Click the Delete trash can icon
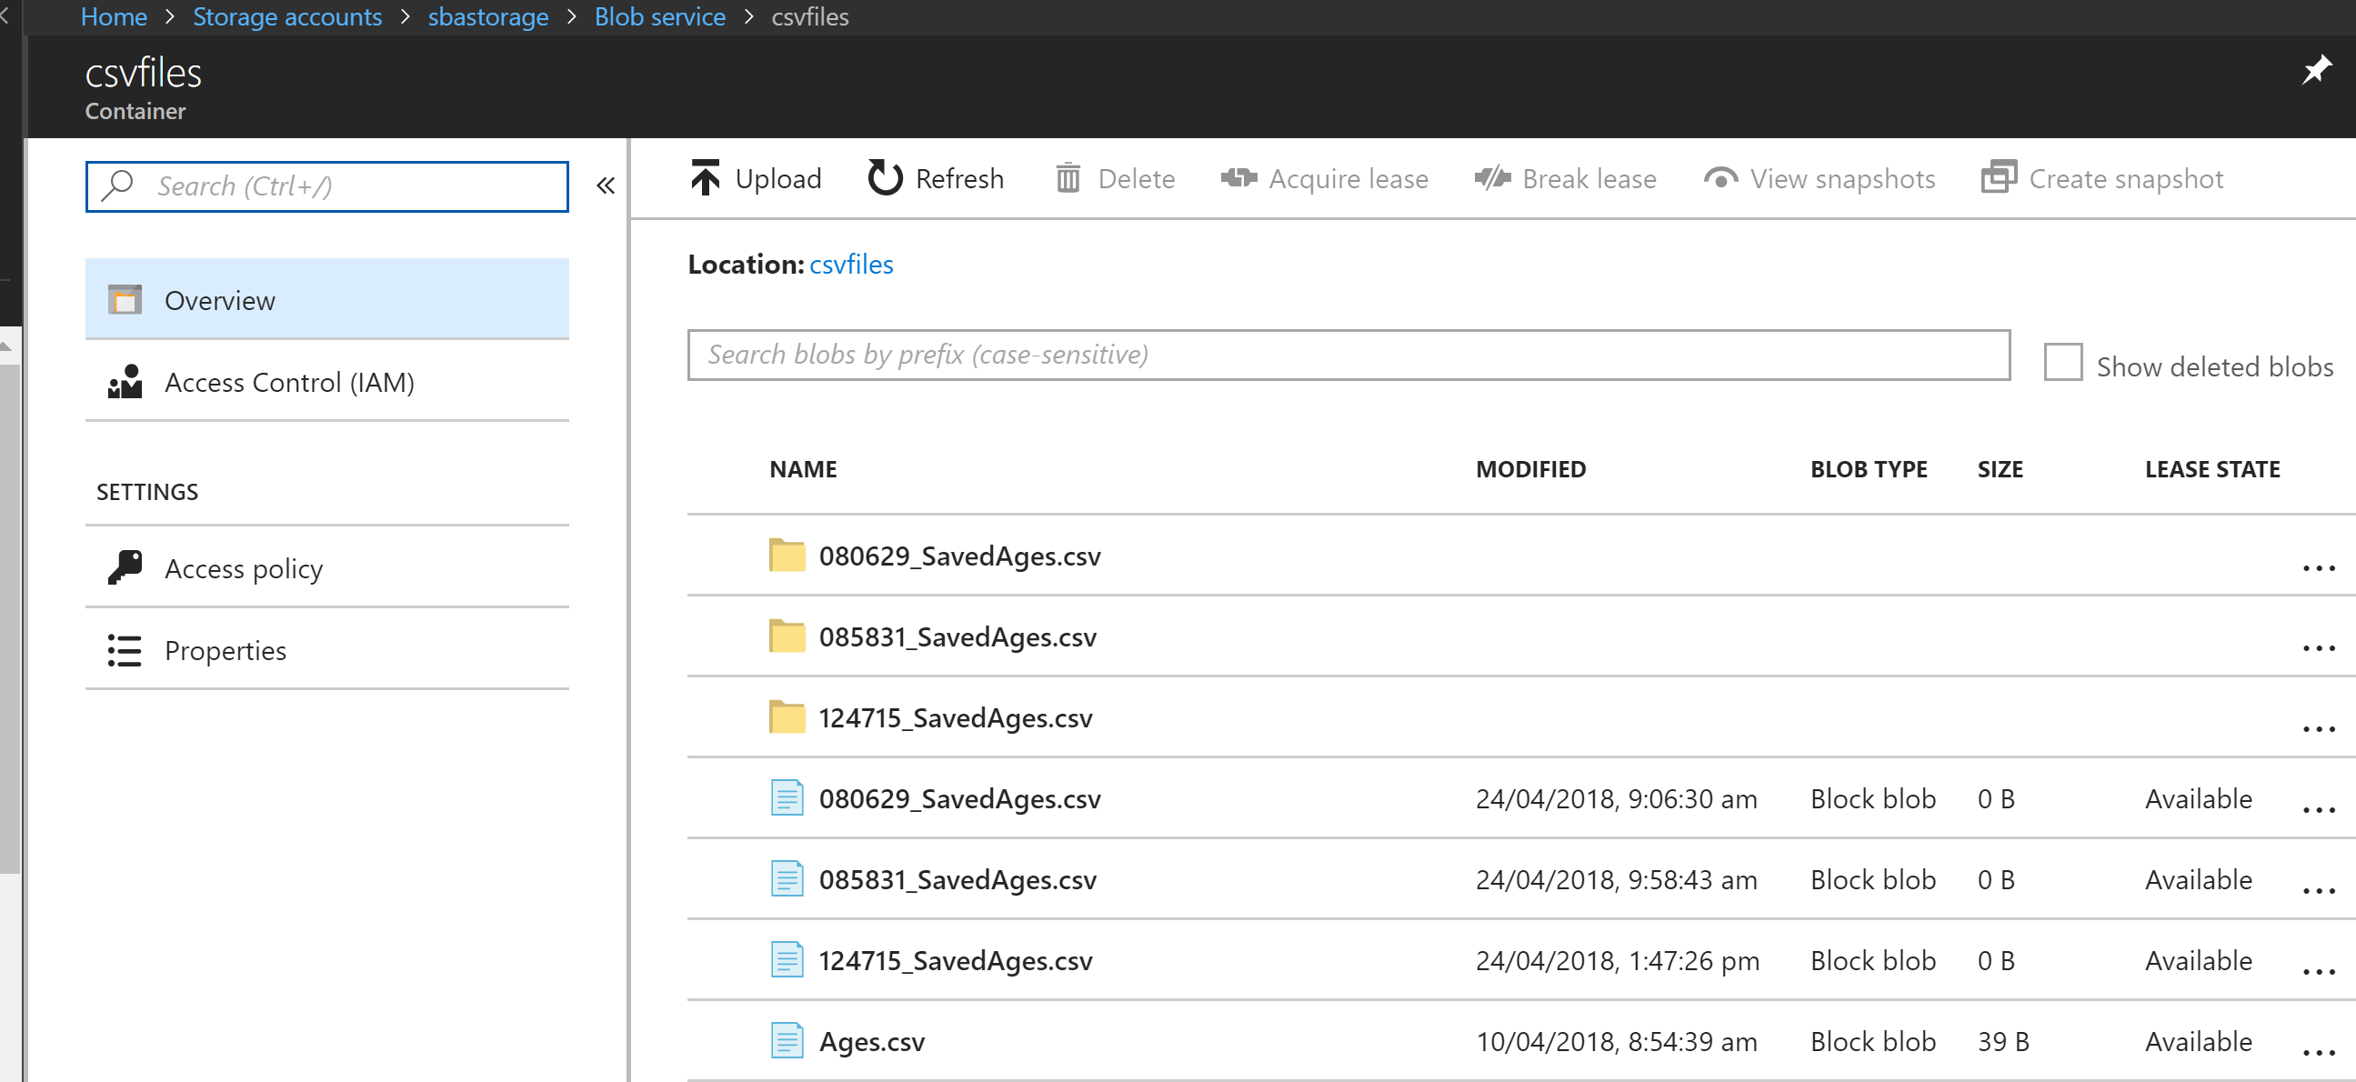Image resolution: width=2356 pixels, height=1082 pixels. [1068, 178]
